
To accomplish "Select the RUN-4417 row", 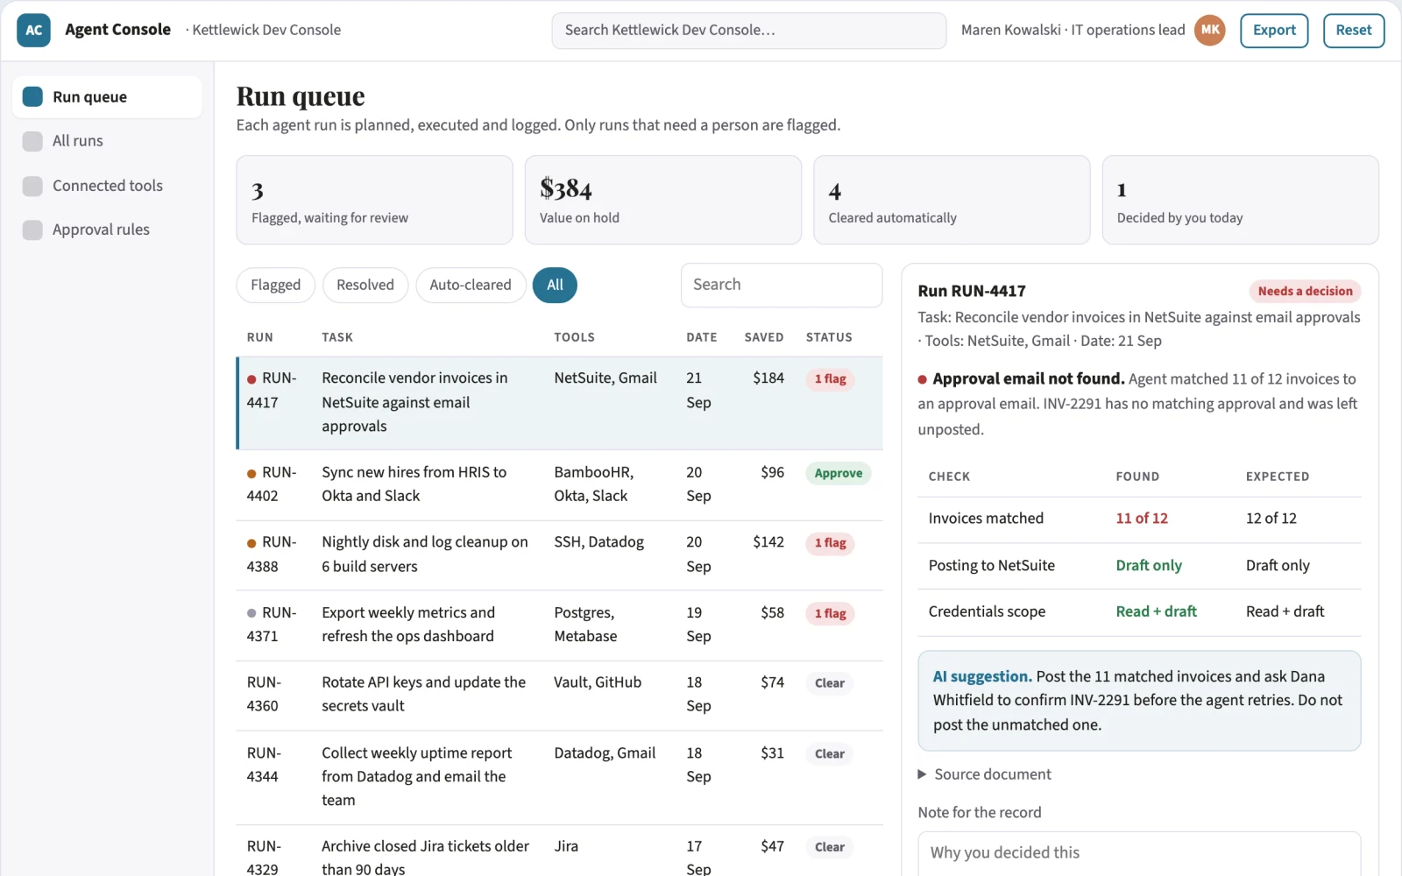I will click(x=560, y=403).
